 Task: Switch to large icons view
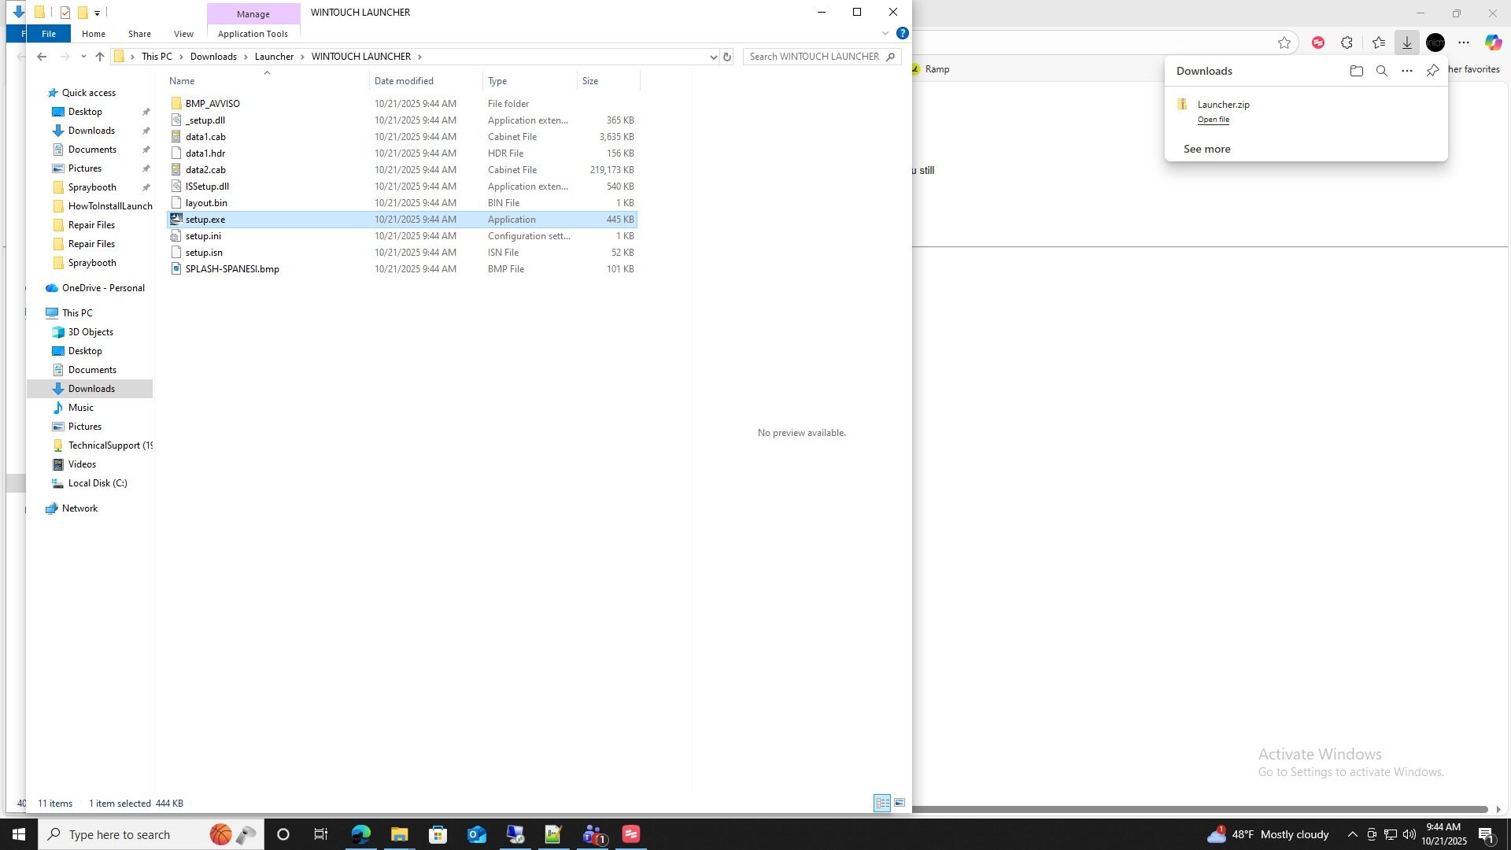(x=900, y=803)
